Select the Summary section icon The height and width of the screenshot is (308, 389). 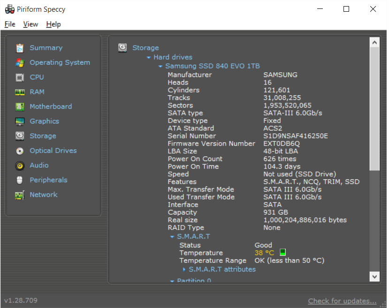(19, 47)
